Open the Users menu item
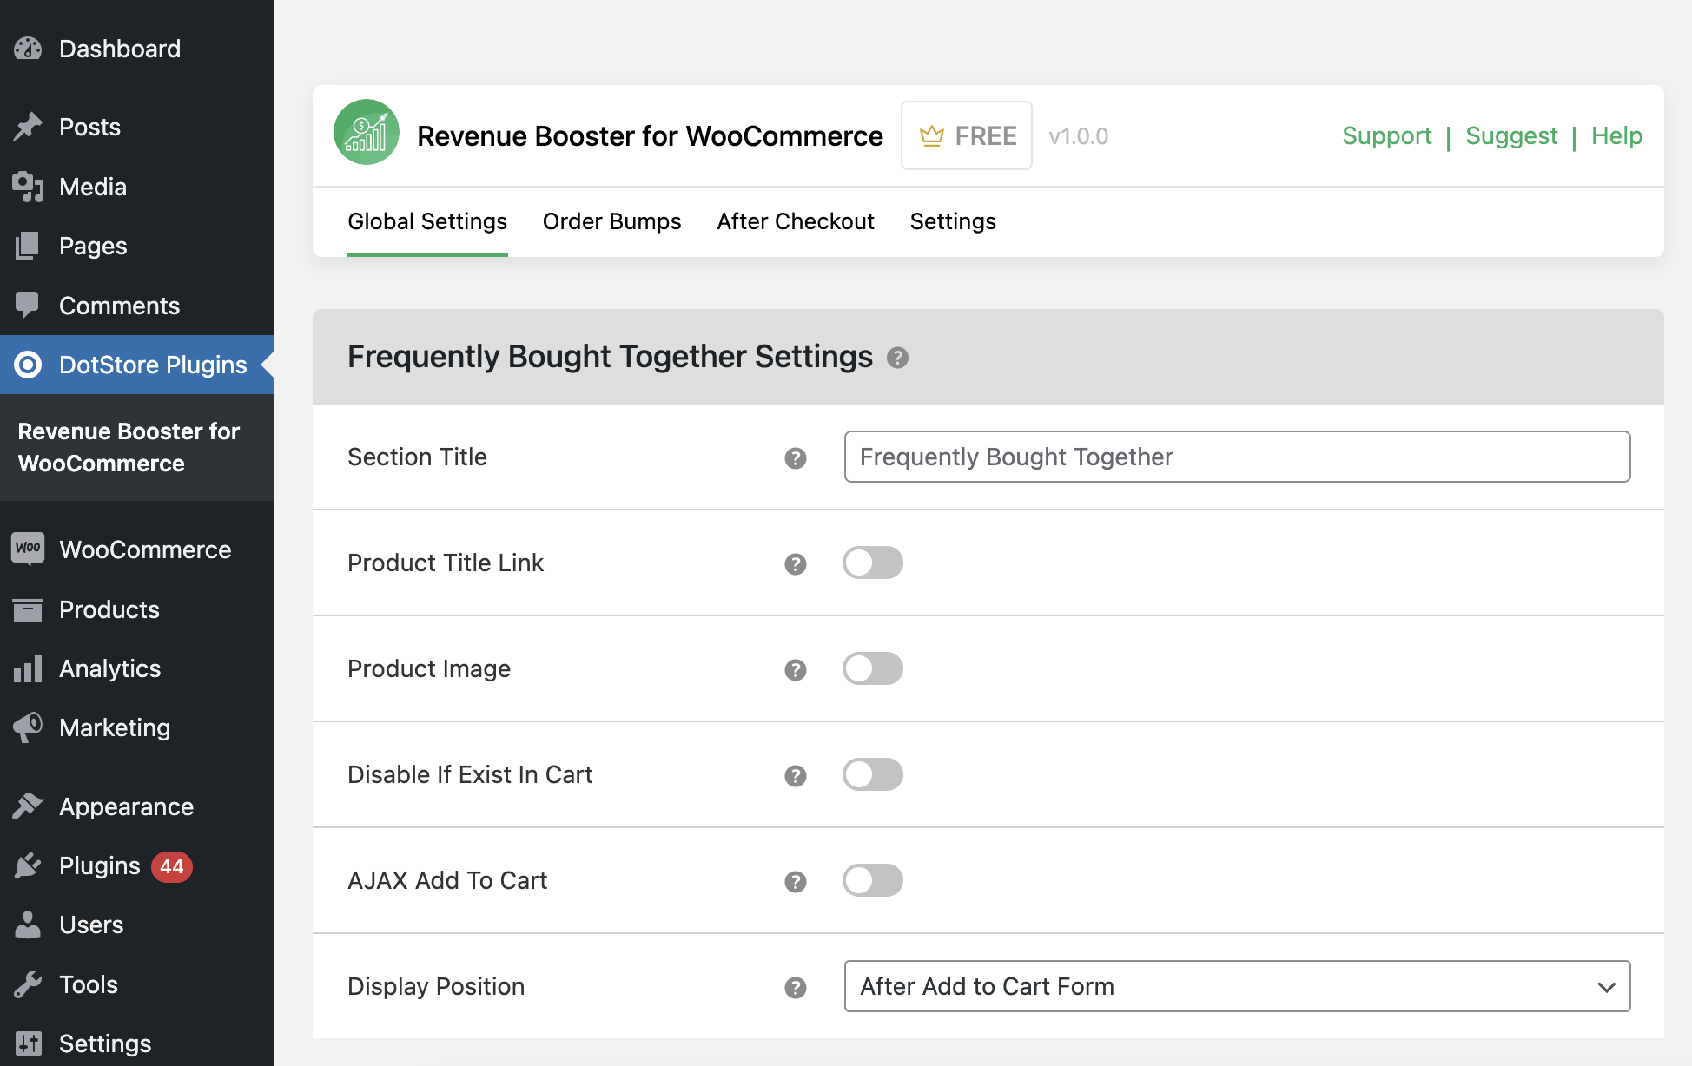This screenshot has width=1692, height=1066. click(137, 925)
